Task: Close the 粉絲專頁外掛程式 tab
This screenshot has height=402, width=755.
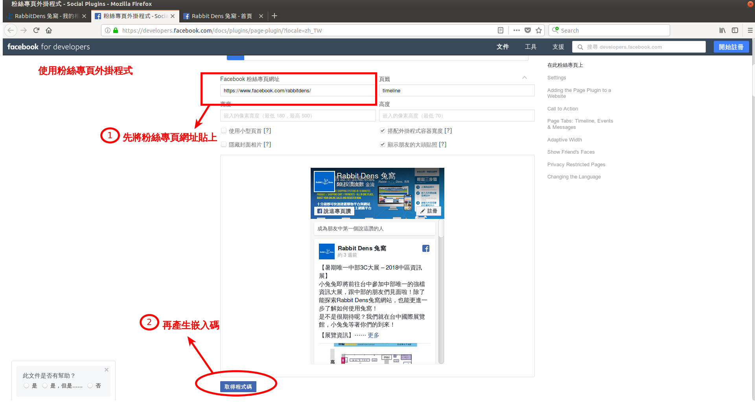Action: pyautogui.click(x=173, y=16)
